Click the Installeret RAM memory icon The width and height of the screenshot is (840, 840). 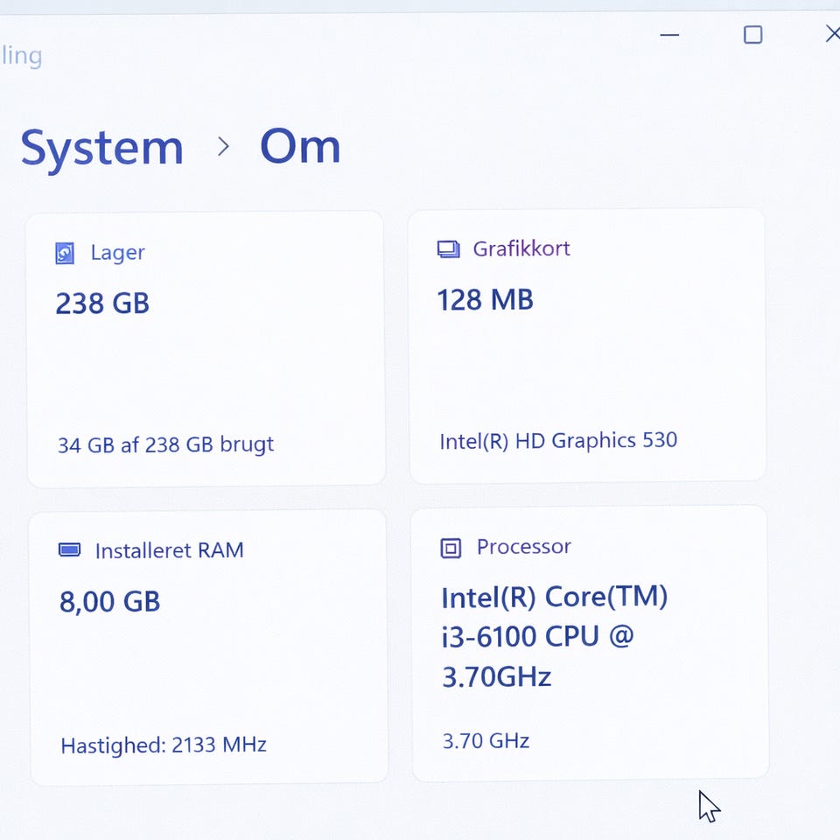[69, 550]
